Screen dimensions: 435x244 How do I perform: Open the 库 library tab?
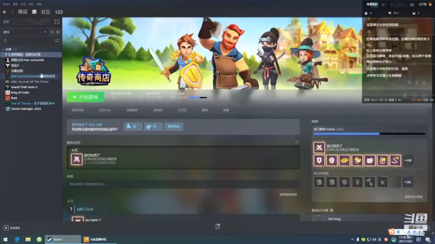tap(34, 12)
